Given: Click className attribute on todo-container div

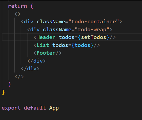Looking at the screenshot, I should tap(51, 22).
